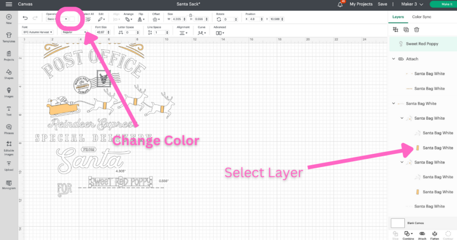Open My Projects
457x240 pixels.
pyautogui.click(x=361, y=4)
